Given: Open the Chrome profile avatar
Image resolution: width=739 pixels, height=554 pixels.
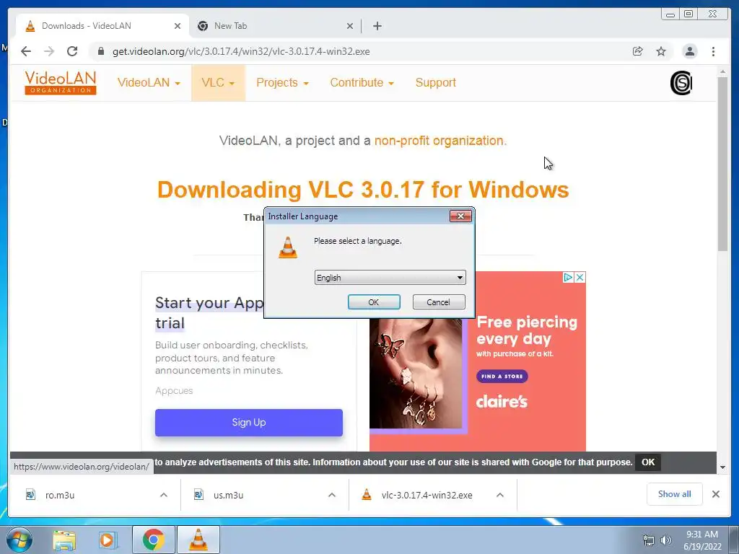Looking at the screenshot, I should 689,51.
